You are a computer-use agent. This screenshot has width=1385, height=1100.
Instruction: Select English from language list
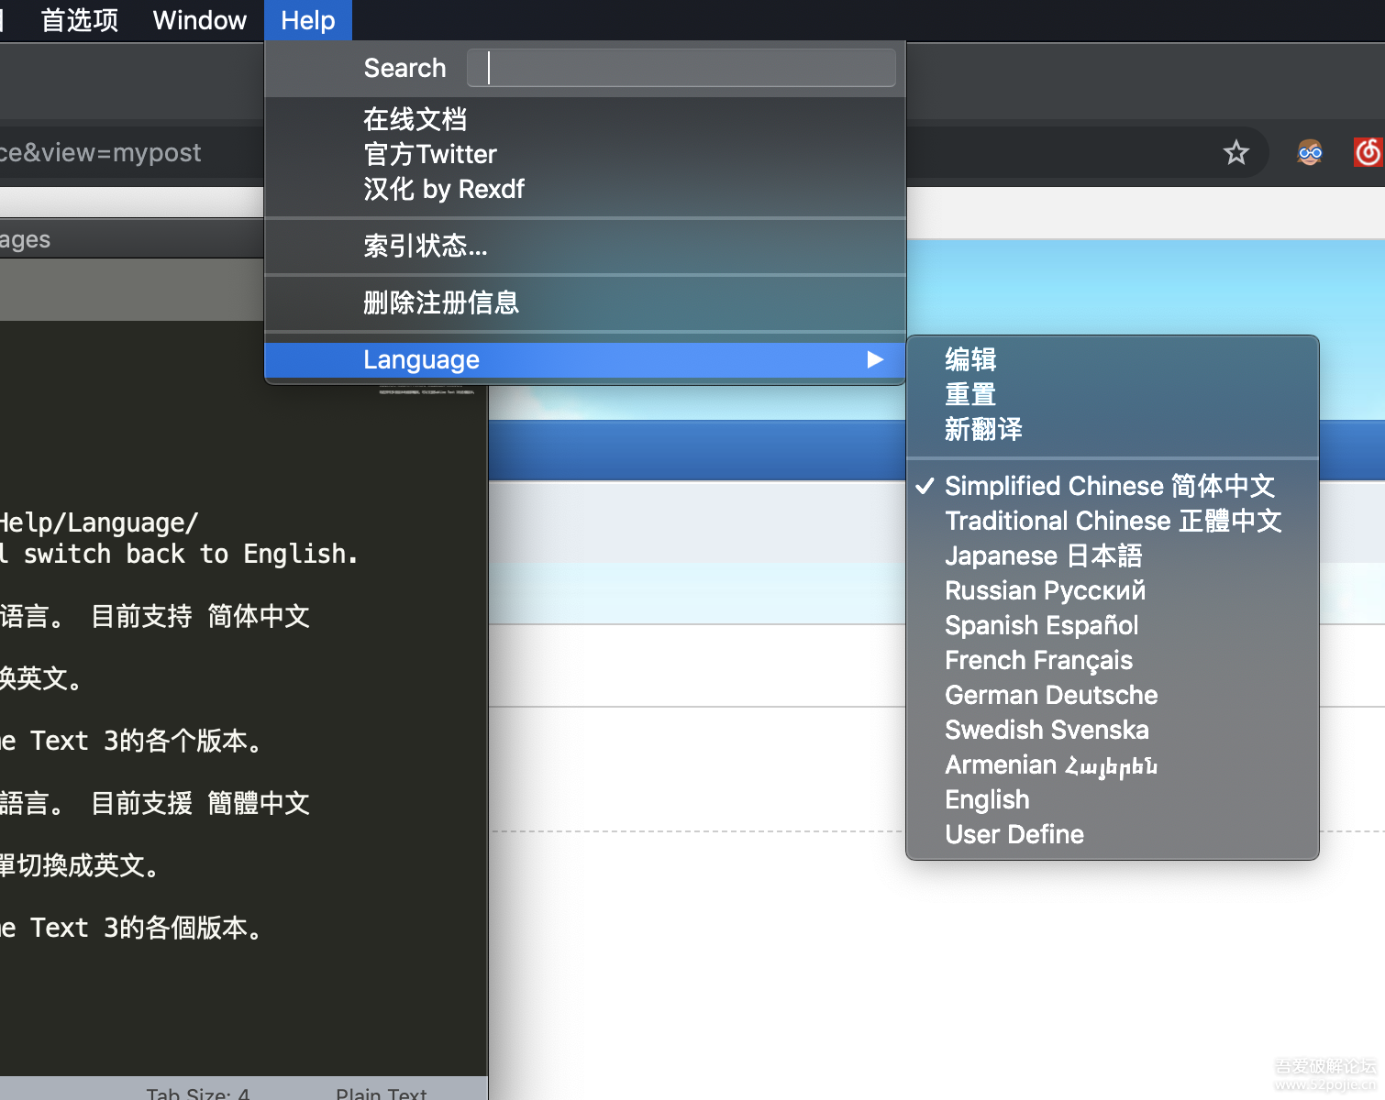pyautogui.click(x=987, y=799)
